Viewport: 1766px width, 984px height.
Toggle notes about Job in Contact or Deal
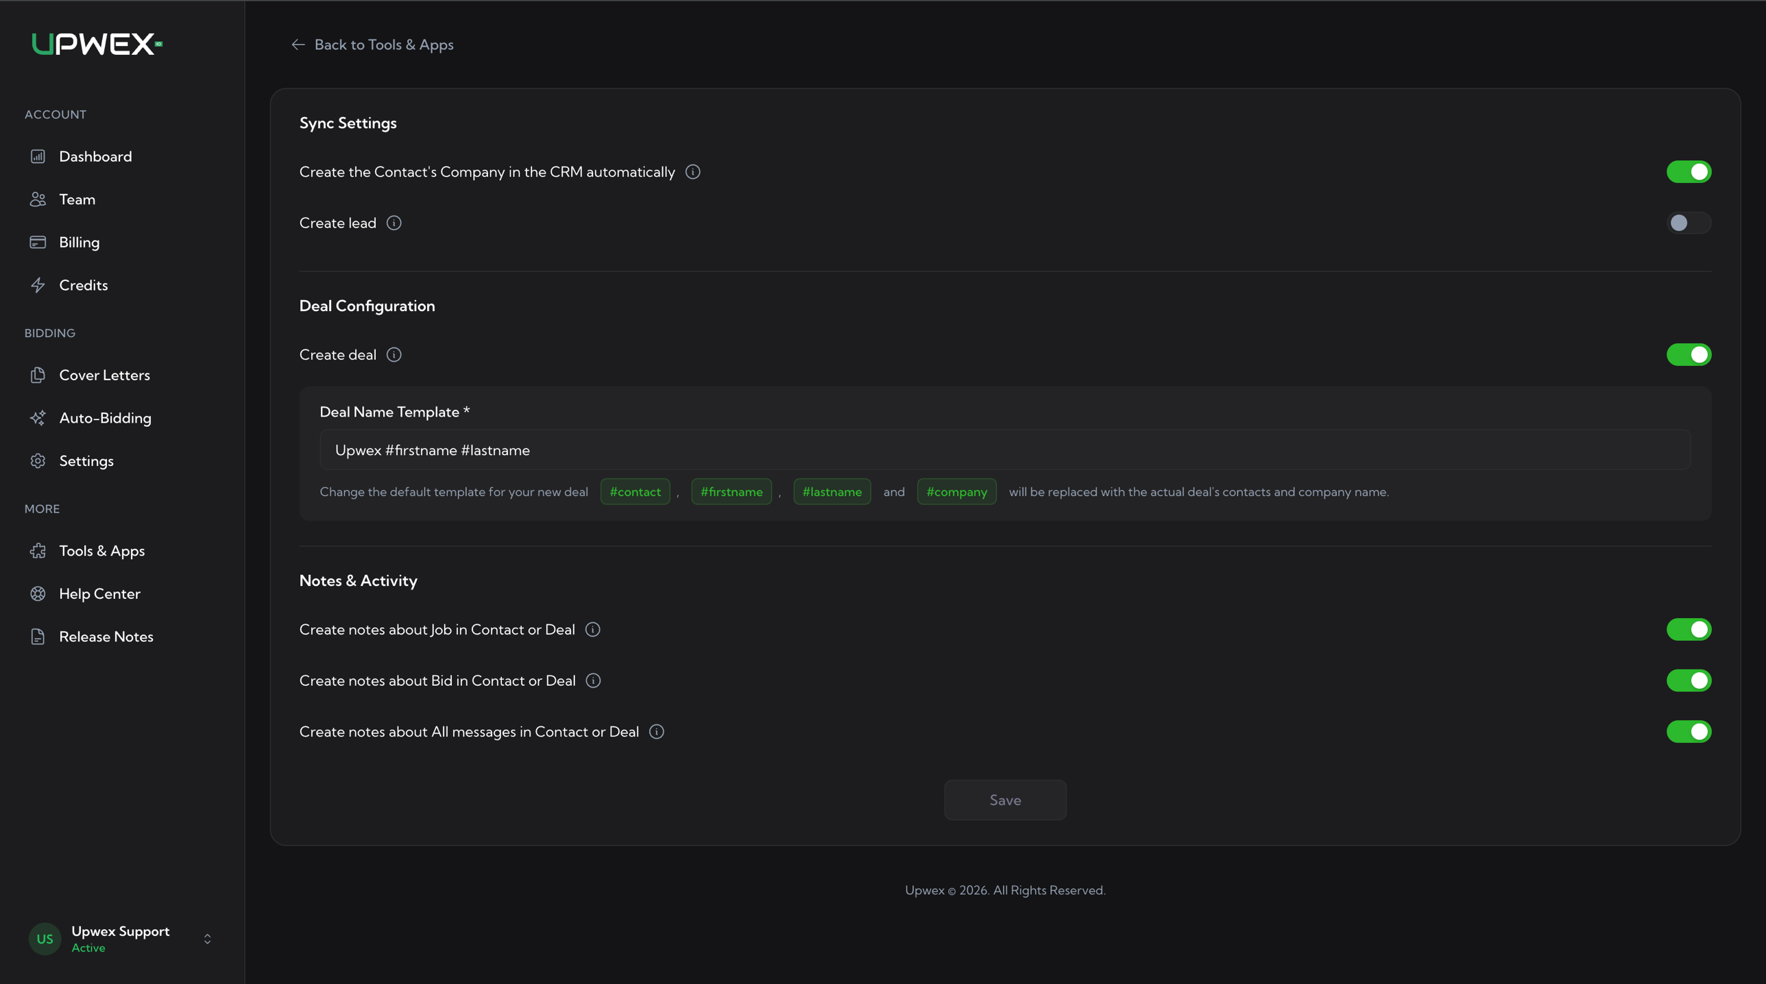[x=1689, y=629]
